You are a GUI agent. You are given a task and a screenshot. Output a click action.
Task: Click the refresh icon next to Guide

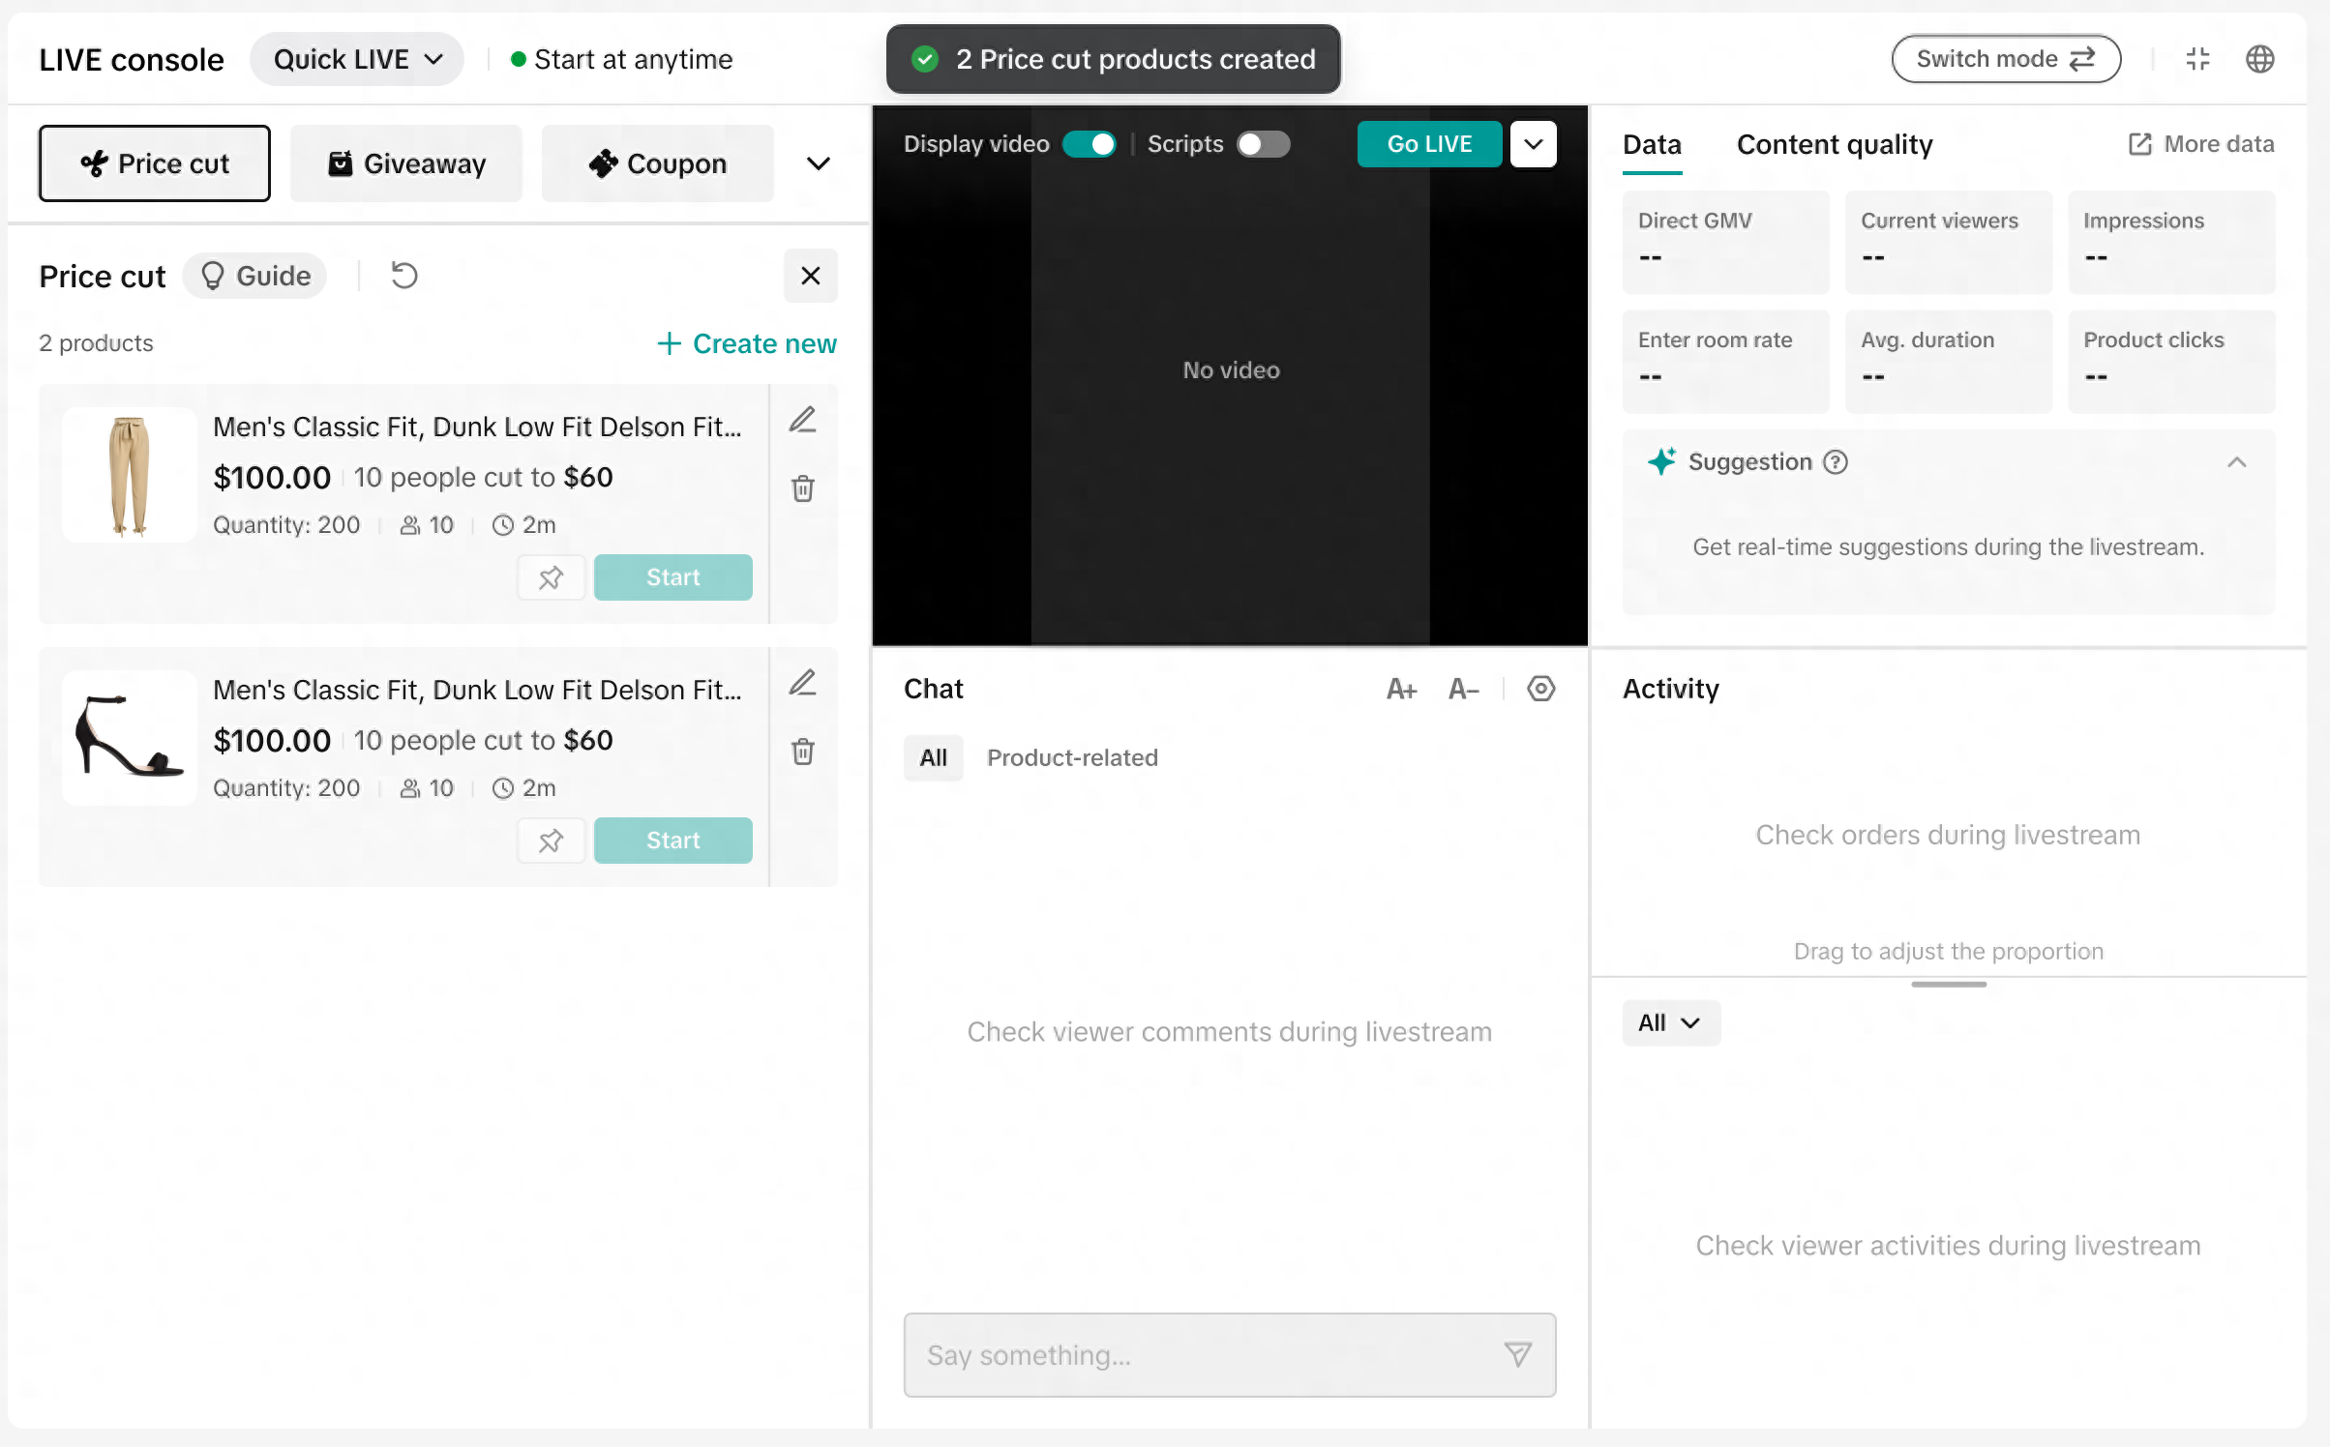click(x=403, y=276)
